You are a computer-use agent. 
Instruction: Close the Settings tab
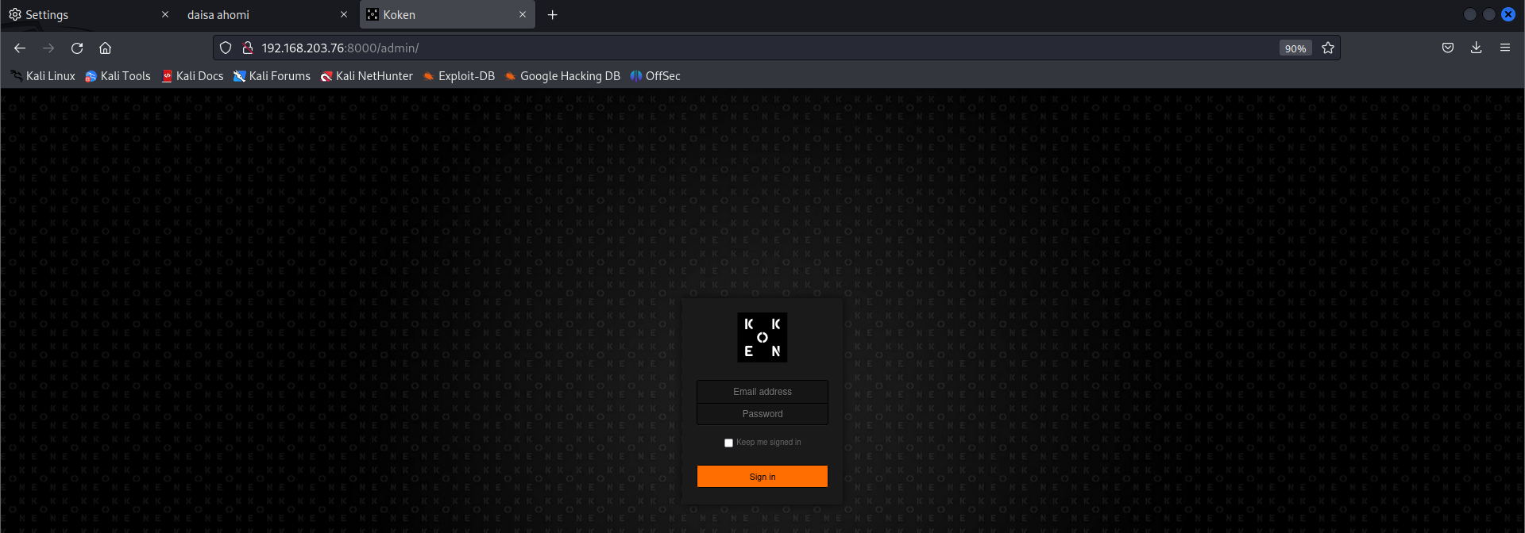(x=165, y=15)
